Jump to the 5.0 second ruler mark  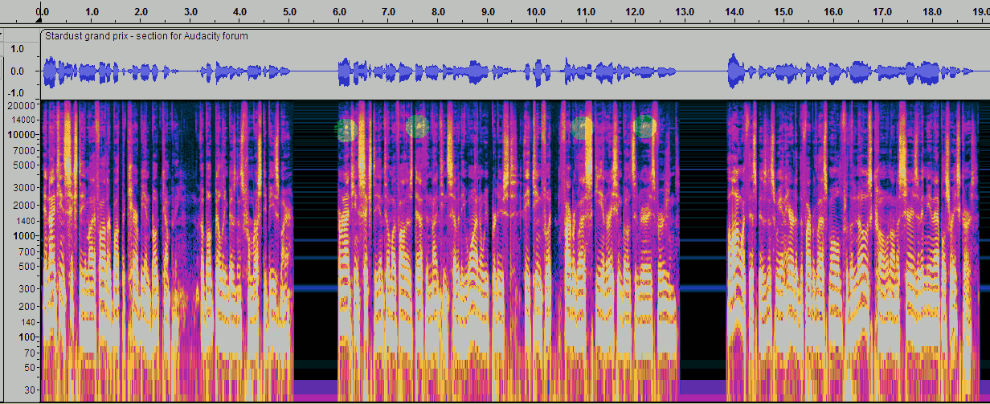tap(289, 12)
